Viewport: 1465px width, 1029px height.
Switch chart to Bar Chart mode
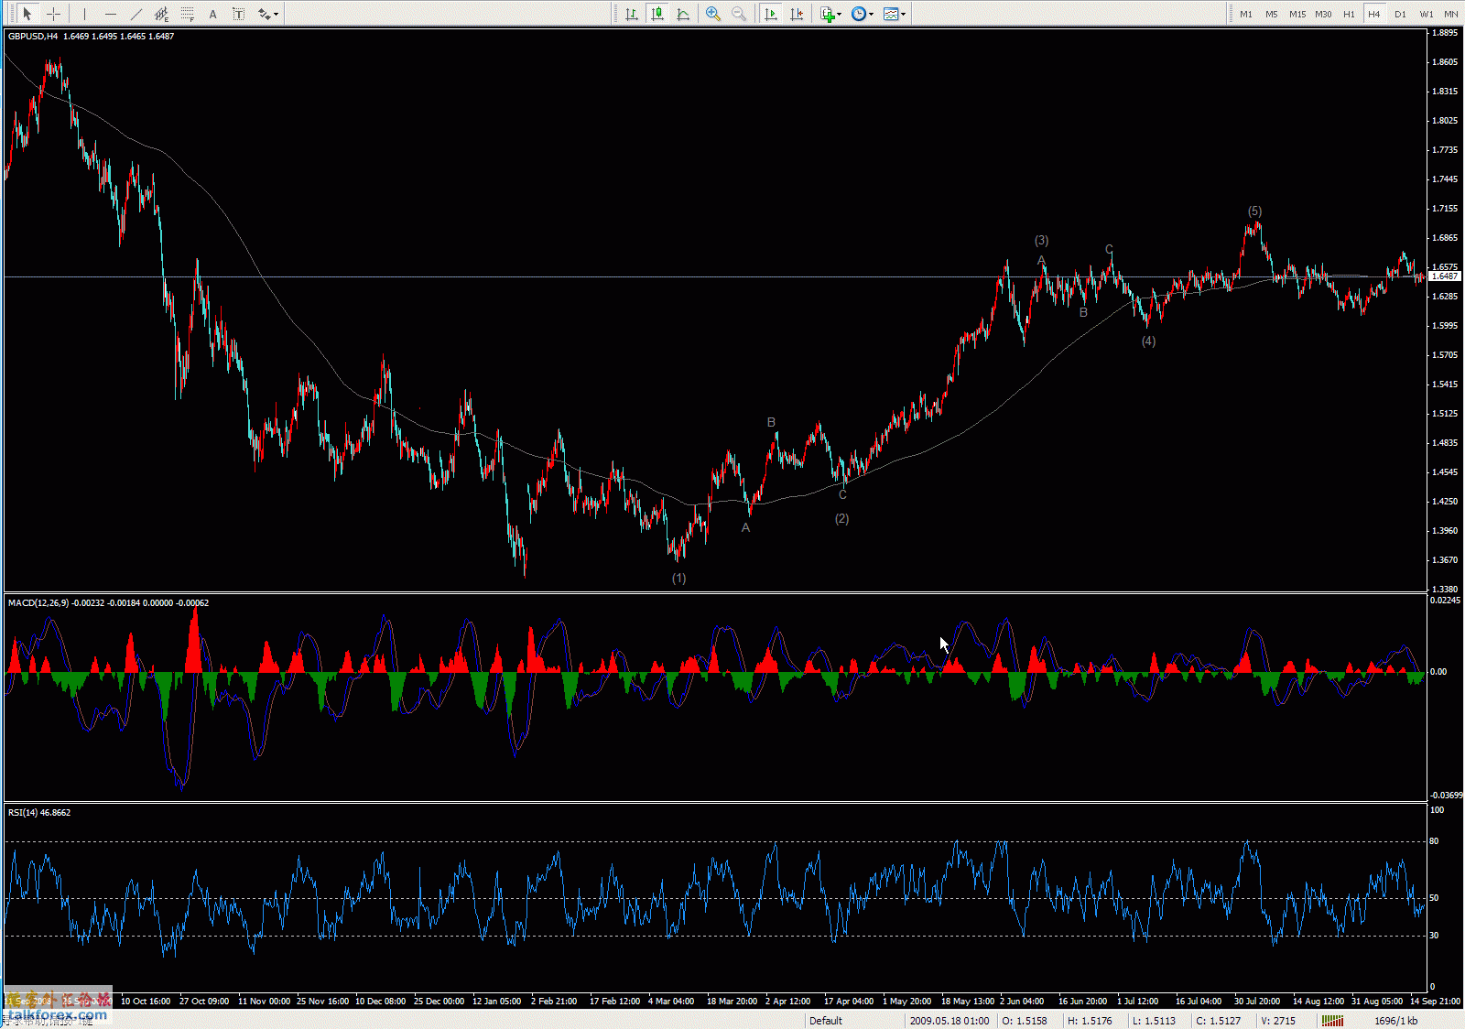point(632,14)
